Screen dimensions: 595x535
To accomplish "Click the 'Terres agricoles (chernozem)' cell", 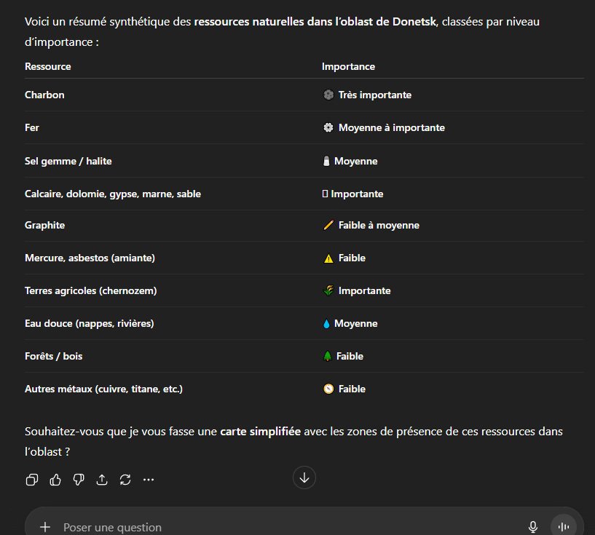I will (90, 290).
